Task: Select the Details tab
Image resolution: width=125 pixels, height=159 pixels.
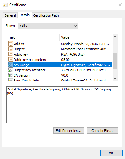Action: [x=25, y=15]
